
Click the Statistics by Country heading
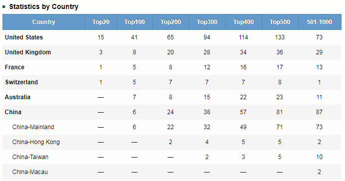(x=43, y=7)
